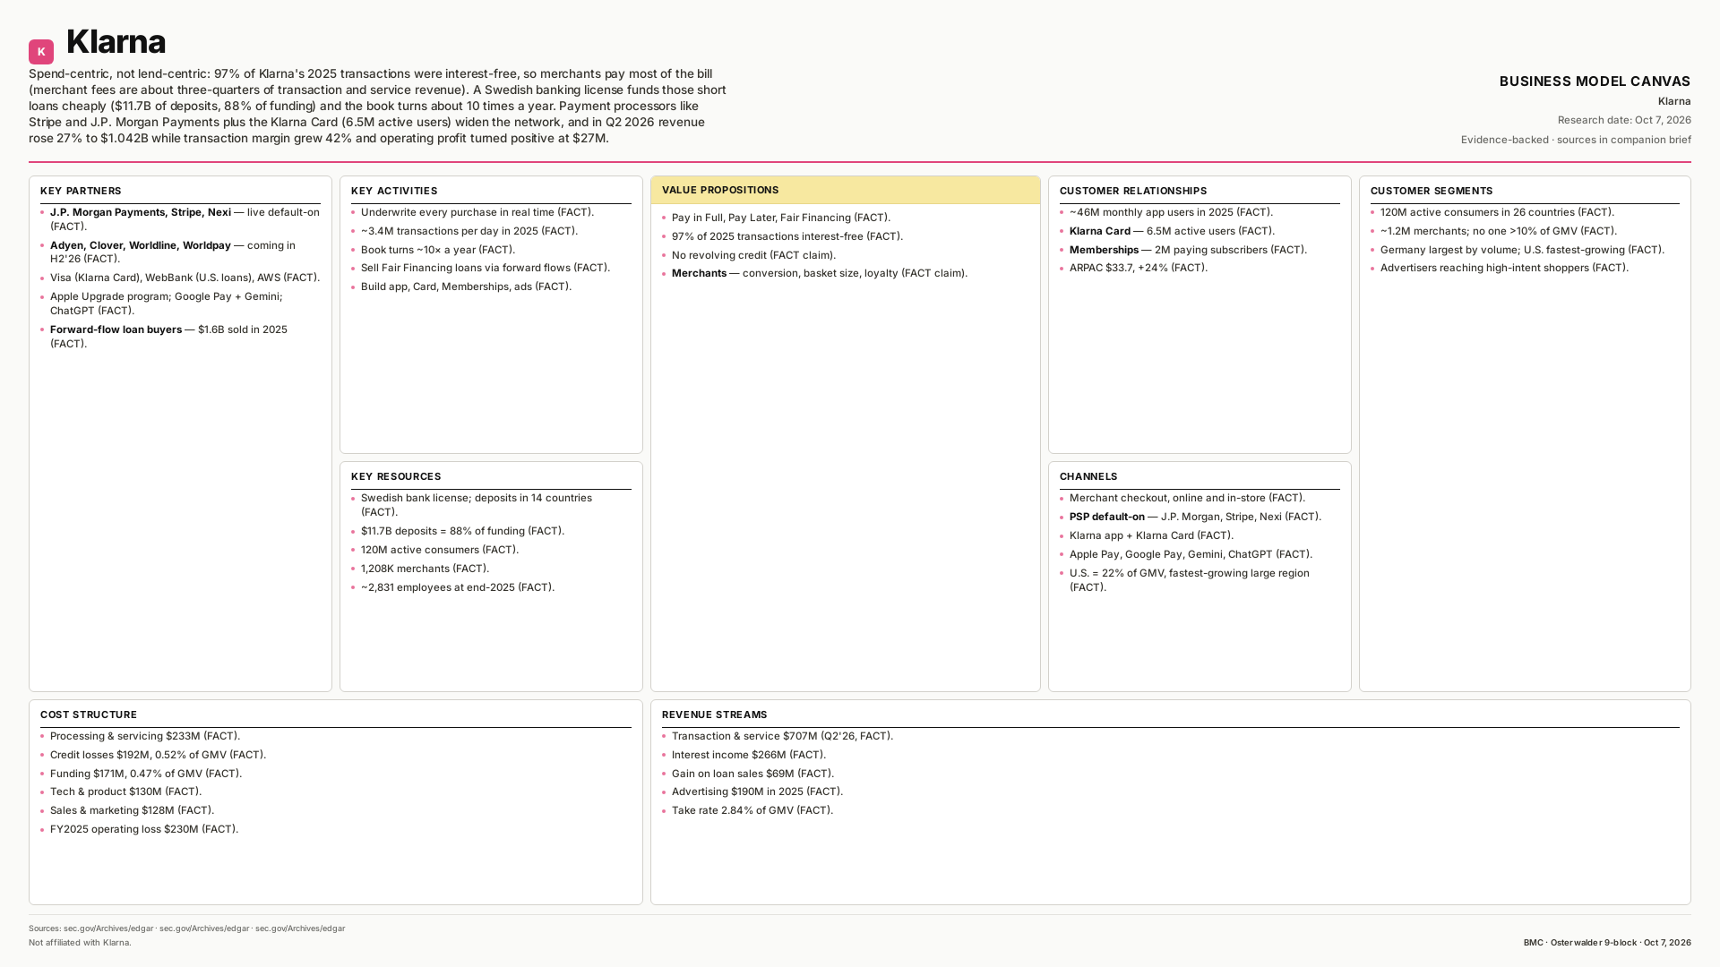1720x967 pixels.
Task: Select 'PSP default-on' channels bullet
Action: click(x=1195, y=517)
